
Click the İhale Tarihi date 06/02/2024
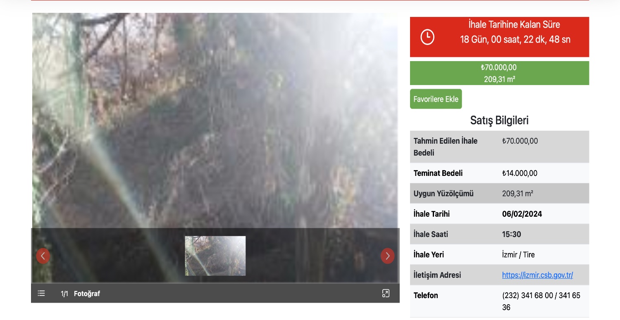point(522,214)
